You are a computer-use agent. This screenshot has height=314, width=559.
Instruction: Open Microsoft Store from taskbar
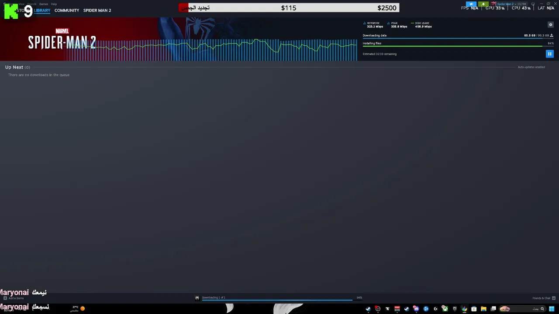pyautogui.click(x=474, y=309)
